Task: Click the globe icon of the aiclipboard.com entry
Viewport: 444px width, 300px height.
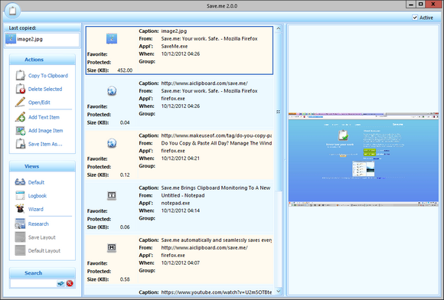Action: (x=112, y=91)
